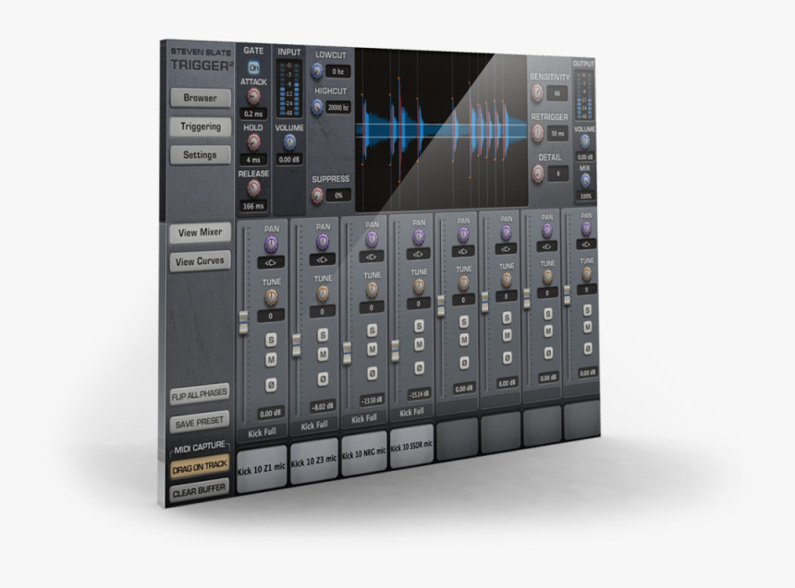Click the Sensitivity knob

536,92
